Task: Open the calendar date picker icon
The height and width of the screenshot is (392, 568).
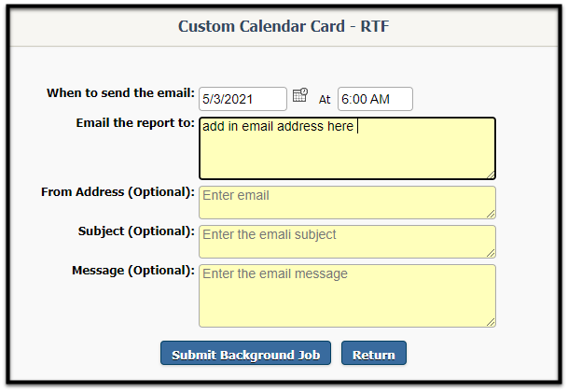Action: [x=300, y=95]
